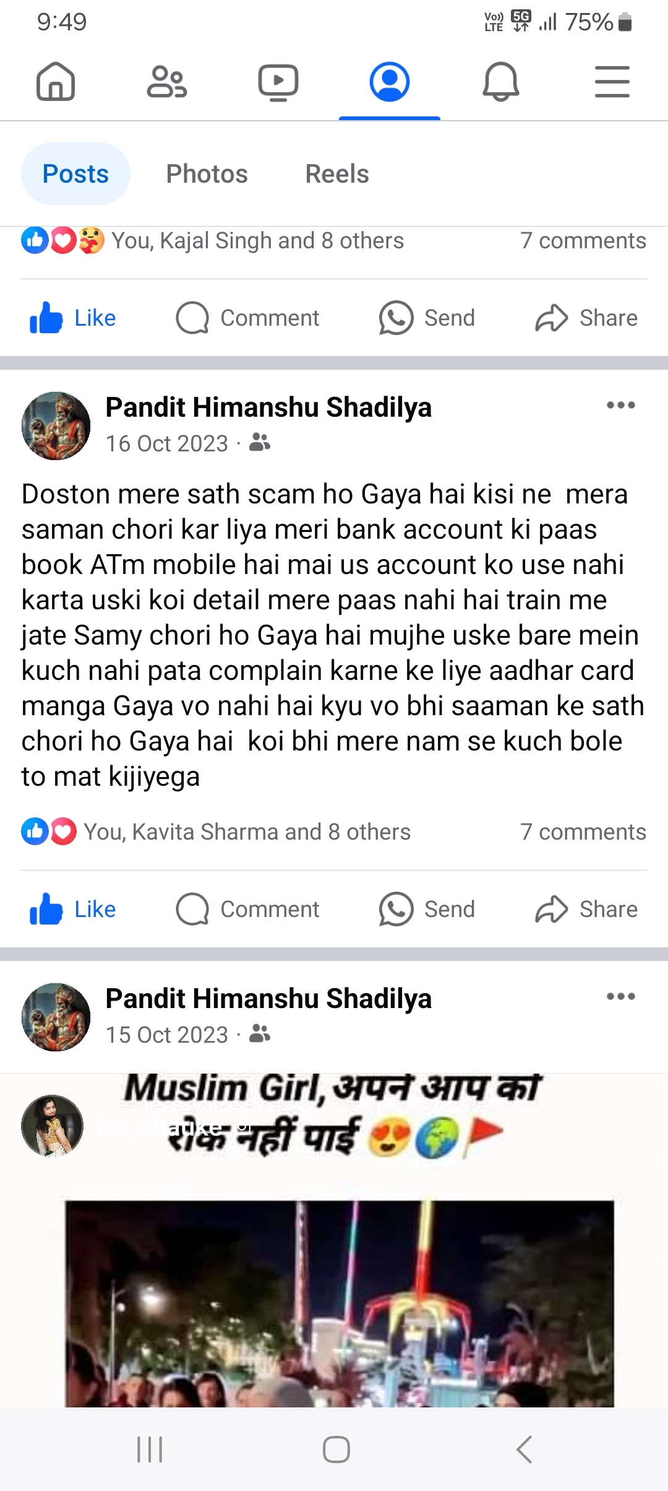Open the three-dot menu on 16 Oct post

(621, 406)
